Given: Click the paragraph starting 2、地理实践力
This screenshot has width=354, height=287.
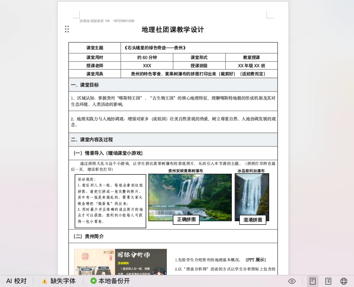Looking at the screenshot, I should (x=173, y=122).
